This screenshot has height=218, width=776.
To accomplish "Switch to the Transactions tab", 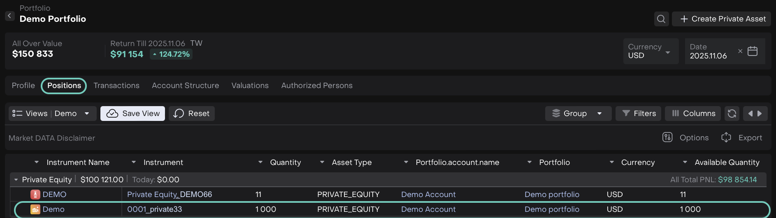I will (116, 86).
